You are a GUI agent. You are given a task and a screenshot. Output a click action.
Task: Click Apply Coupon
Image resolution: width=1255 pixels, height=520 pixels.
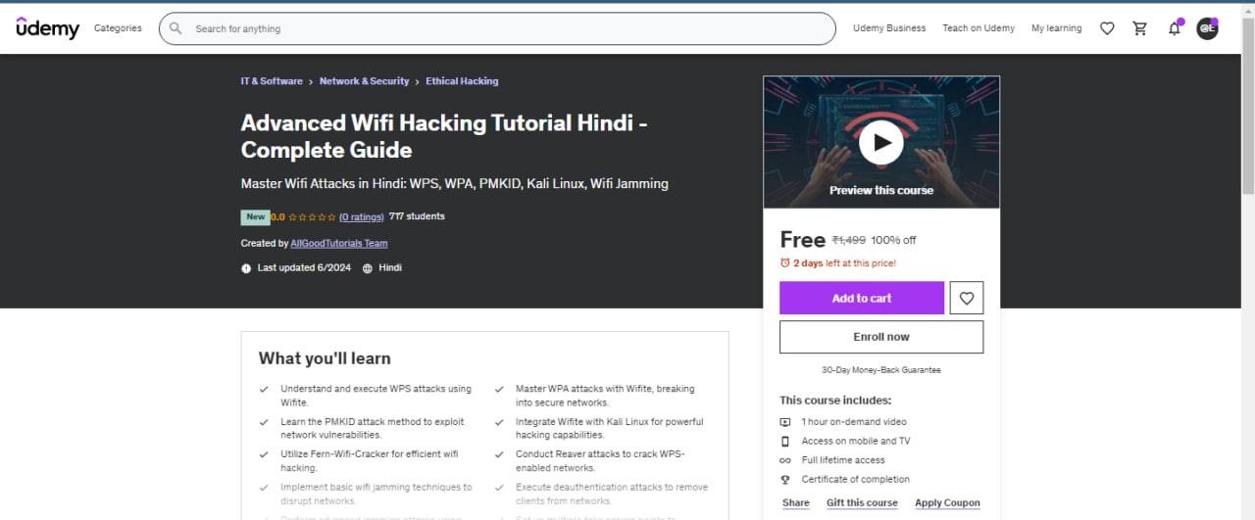click(x=947, y=502)
